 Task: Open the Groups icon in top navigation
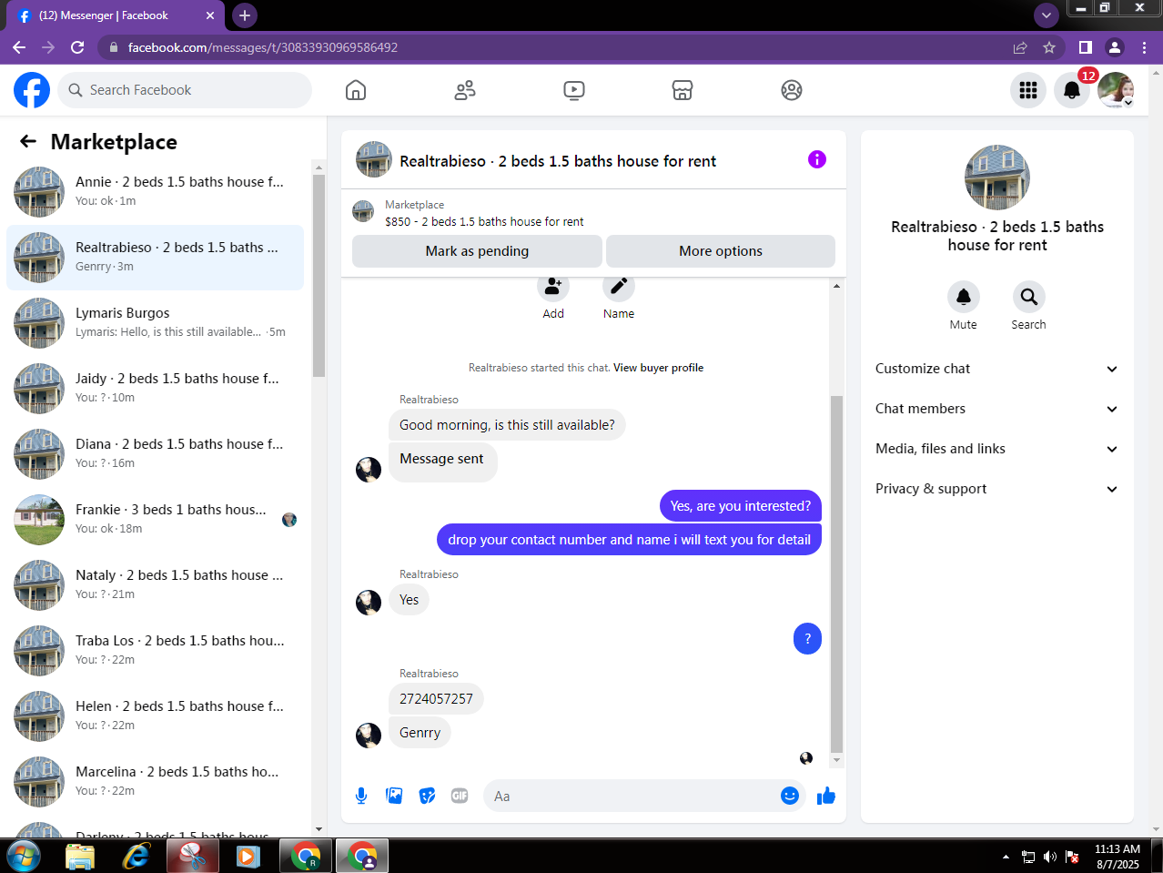pos(792,90)
